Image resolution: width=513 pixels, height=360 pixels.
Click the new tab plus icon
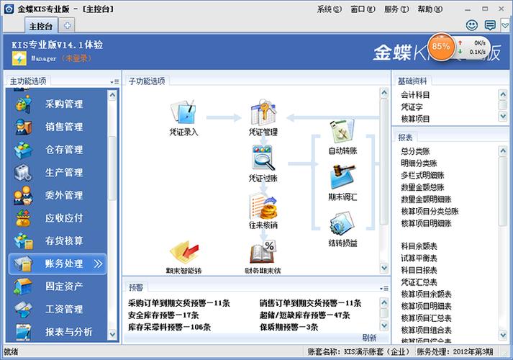tap(68, 25)
